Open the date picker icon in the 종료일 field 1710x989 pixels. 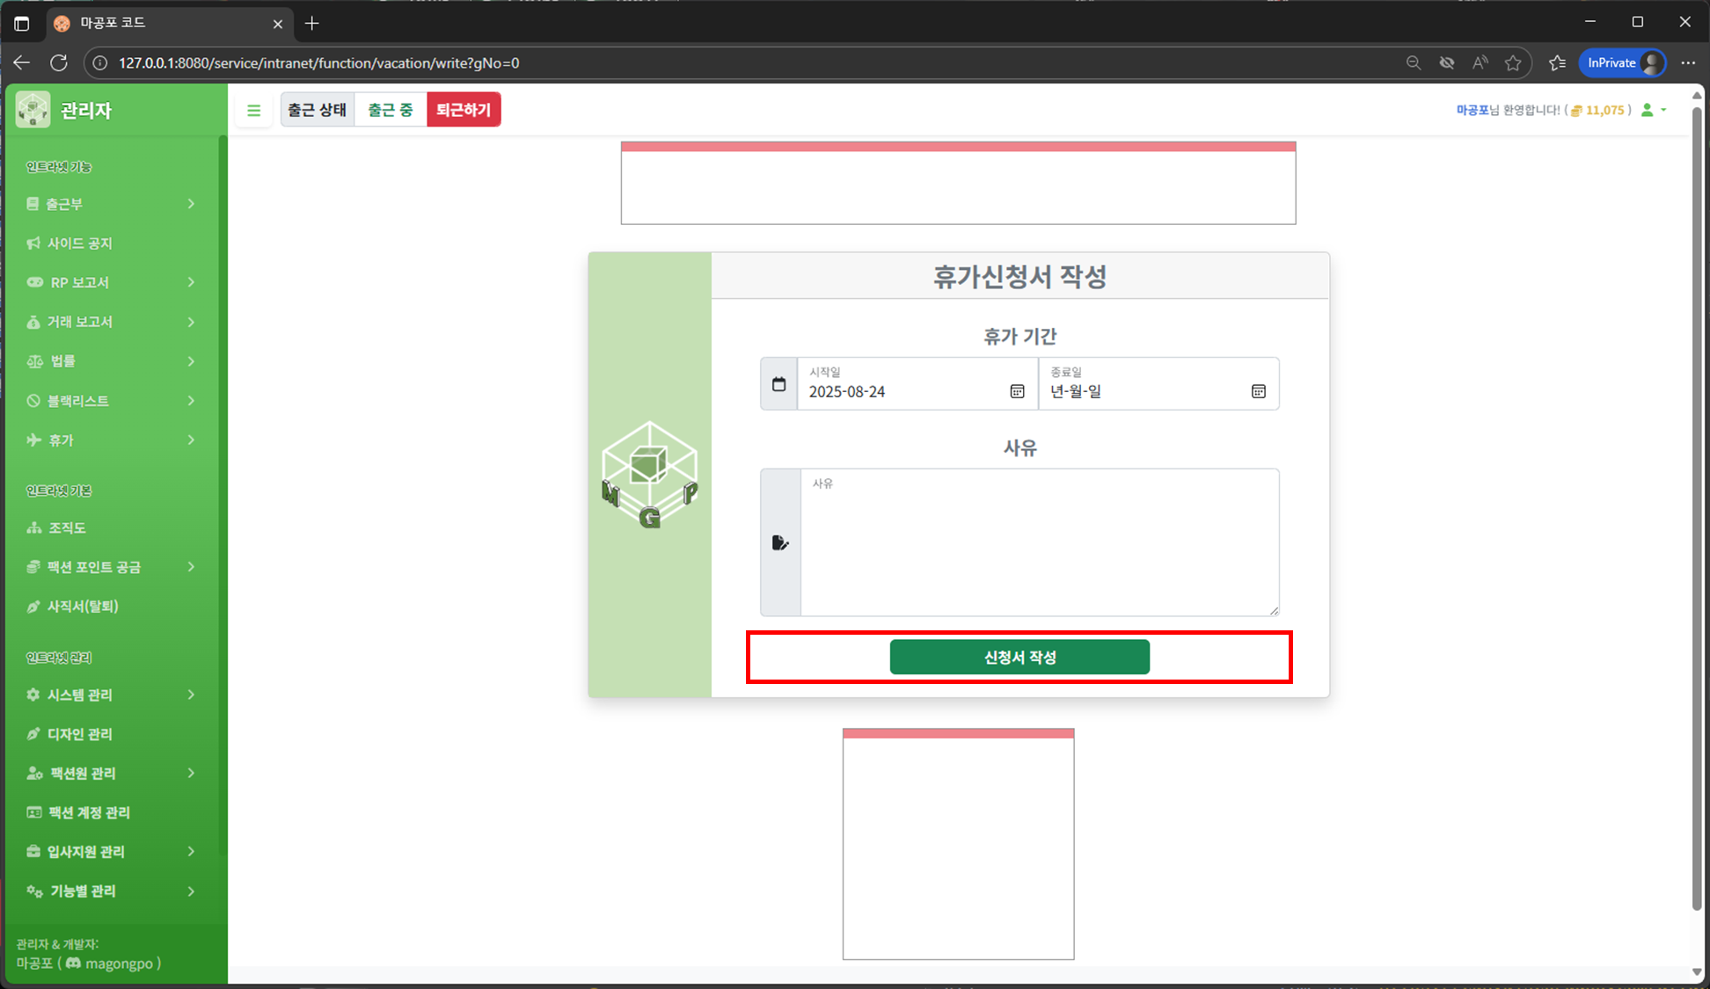pos(1259,392)
